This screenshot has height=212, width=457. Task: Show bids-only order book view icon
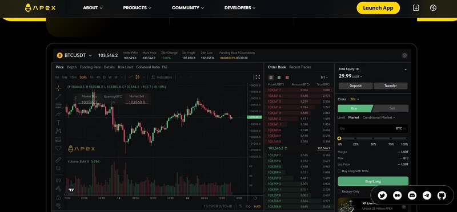point(279,78)
